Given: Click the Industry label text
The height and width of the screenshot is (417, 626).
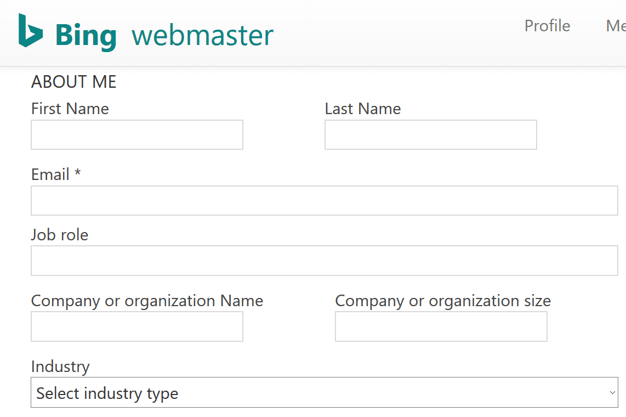Looking at the screenshot, I should (60, 367).
